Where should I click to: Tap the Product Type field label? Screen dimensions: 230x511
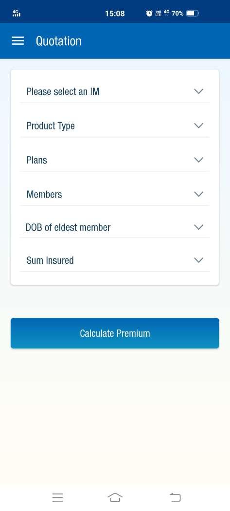(x=51, y=126)
